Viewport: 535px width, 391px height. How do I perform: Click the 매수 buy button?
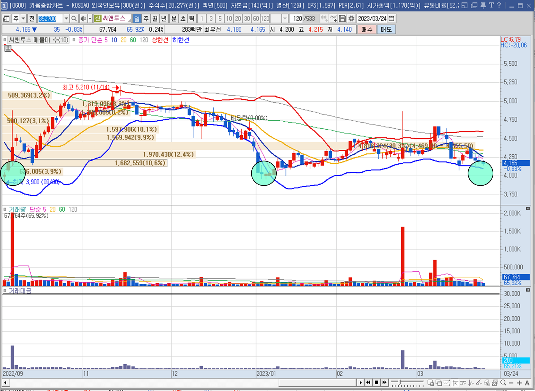(367, 30)
